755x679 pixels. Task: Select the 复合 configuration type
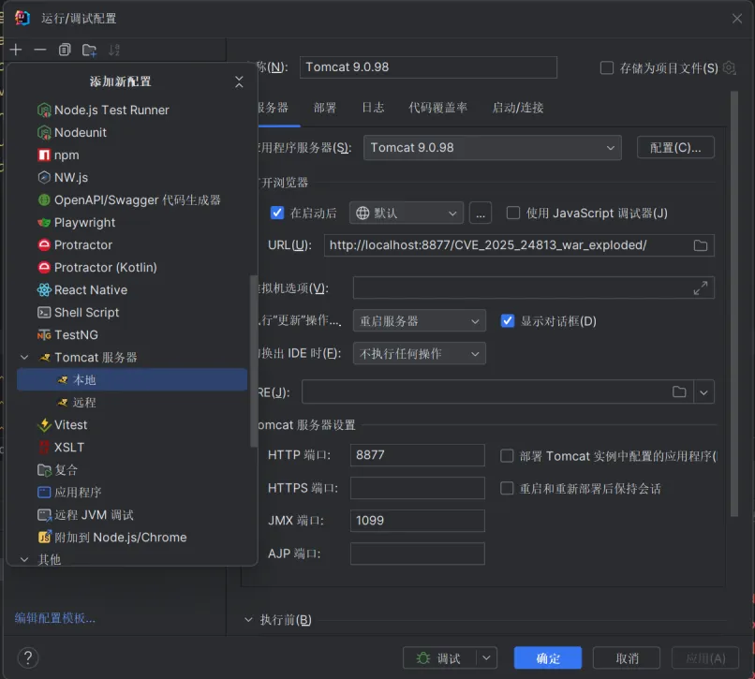(x=132, y=469)
